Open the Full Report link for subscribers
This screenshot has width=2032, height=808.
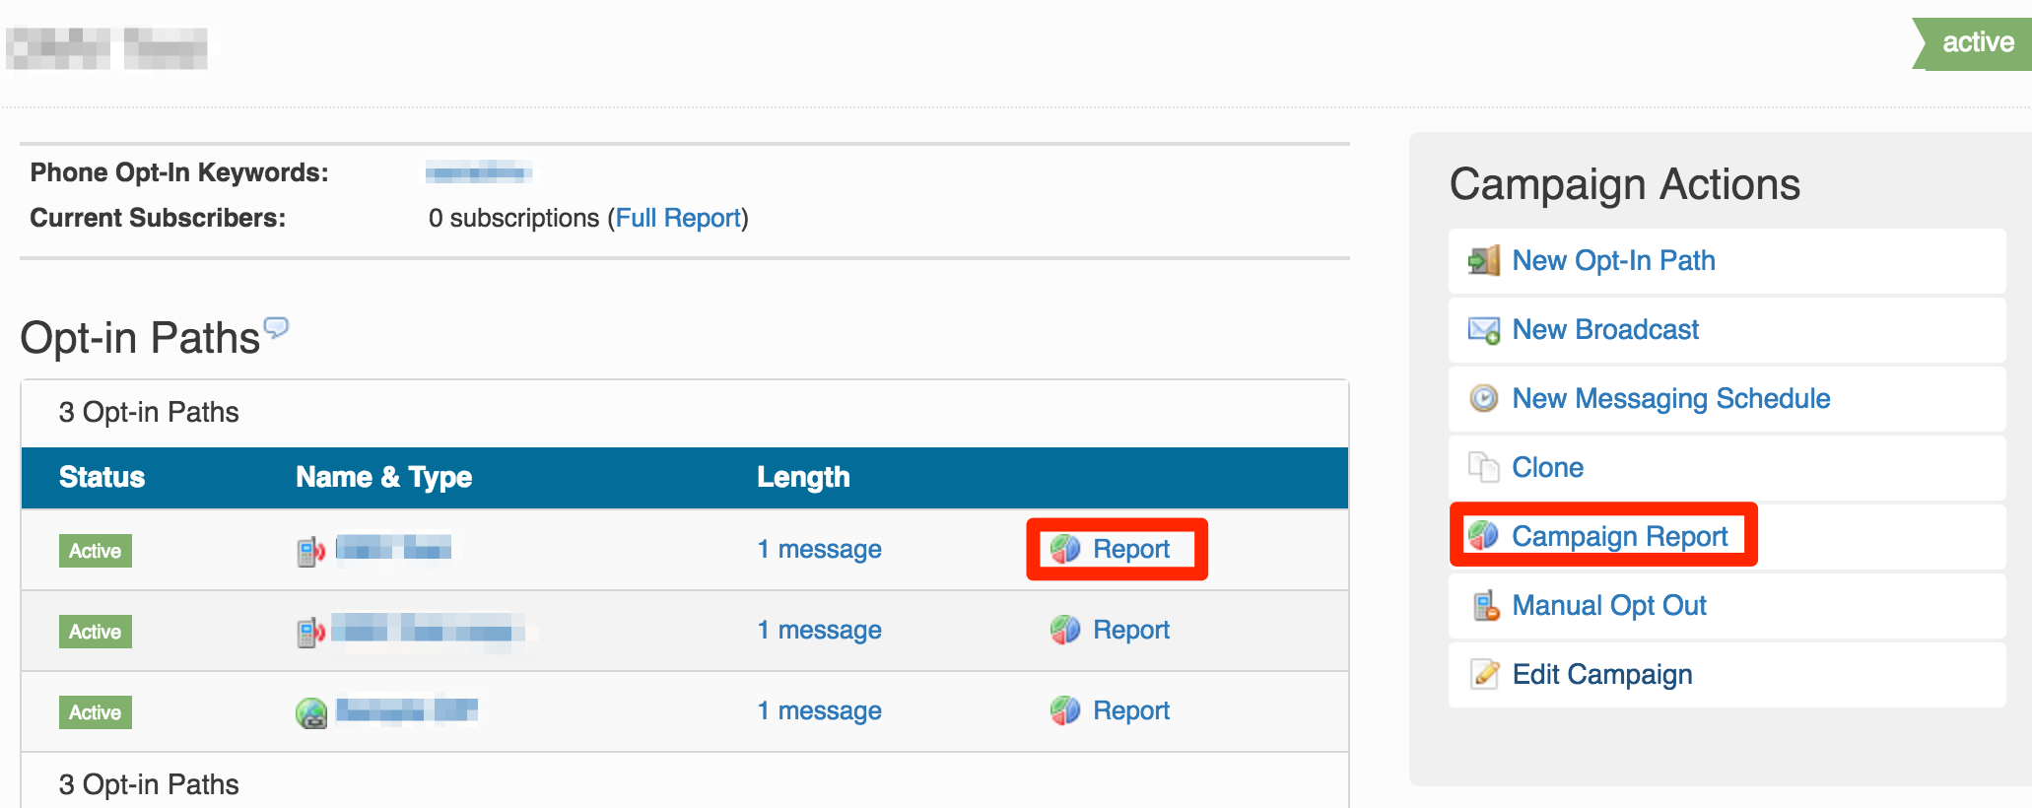point(678,218)
